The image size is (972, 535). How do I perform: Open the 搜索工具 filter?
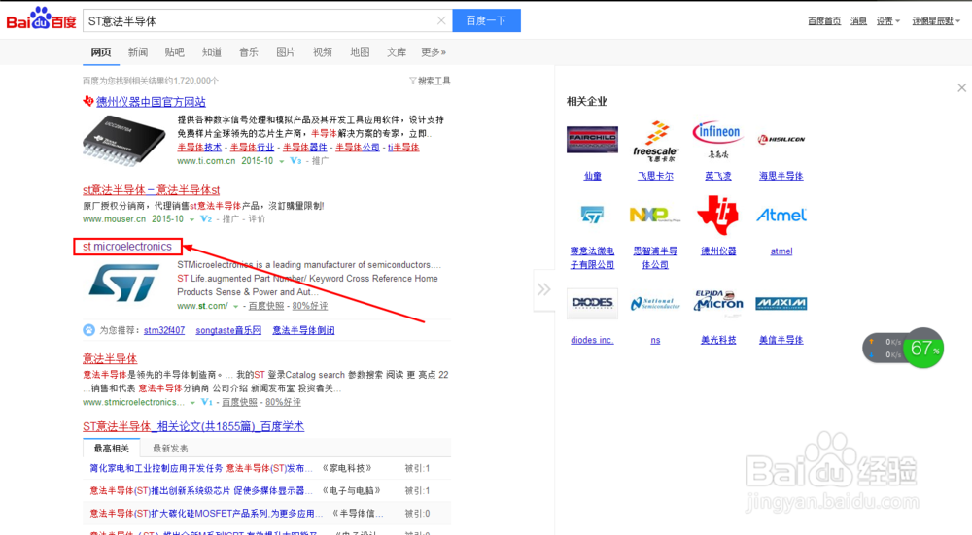[x=430, y=81]
